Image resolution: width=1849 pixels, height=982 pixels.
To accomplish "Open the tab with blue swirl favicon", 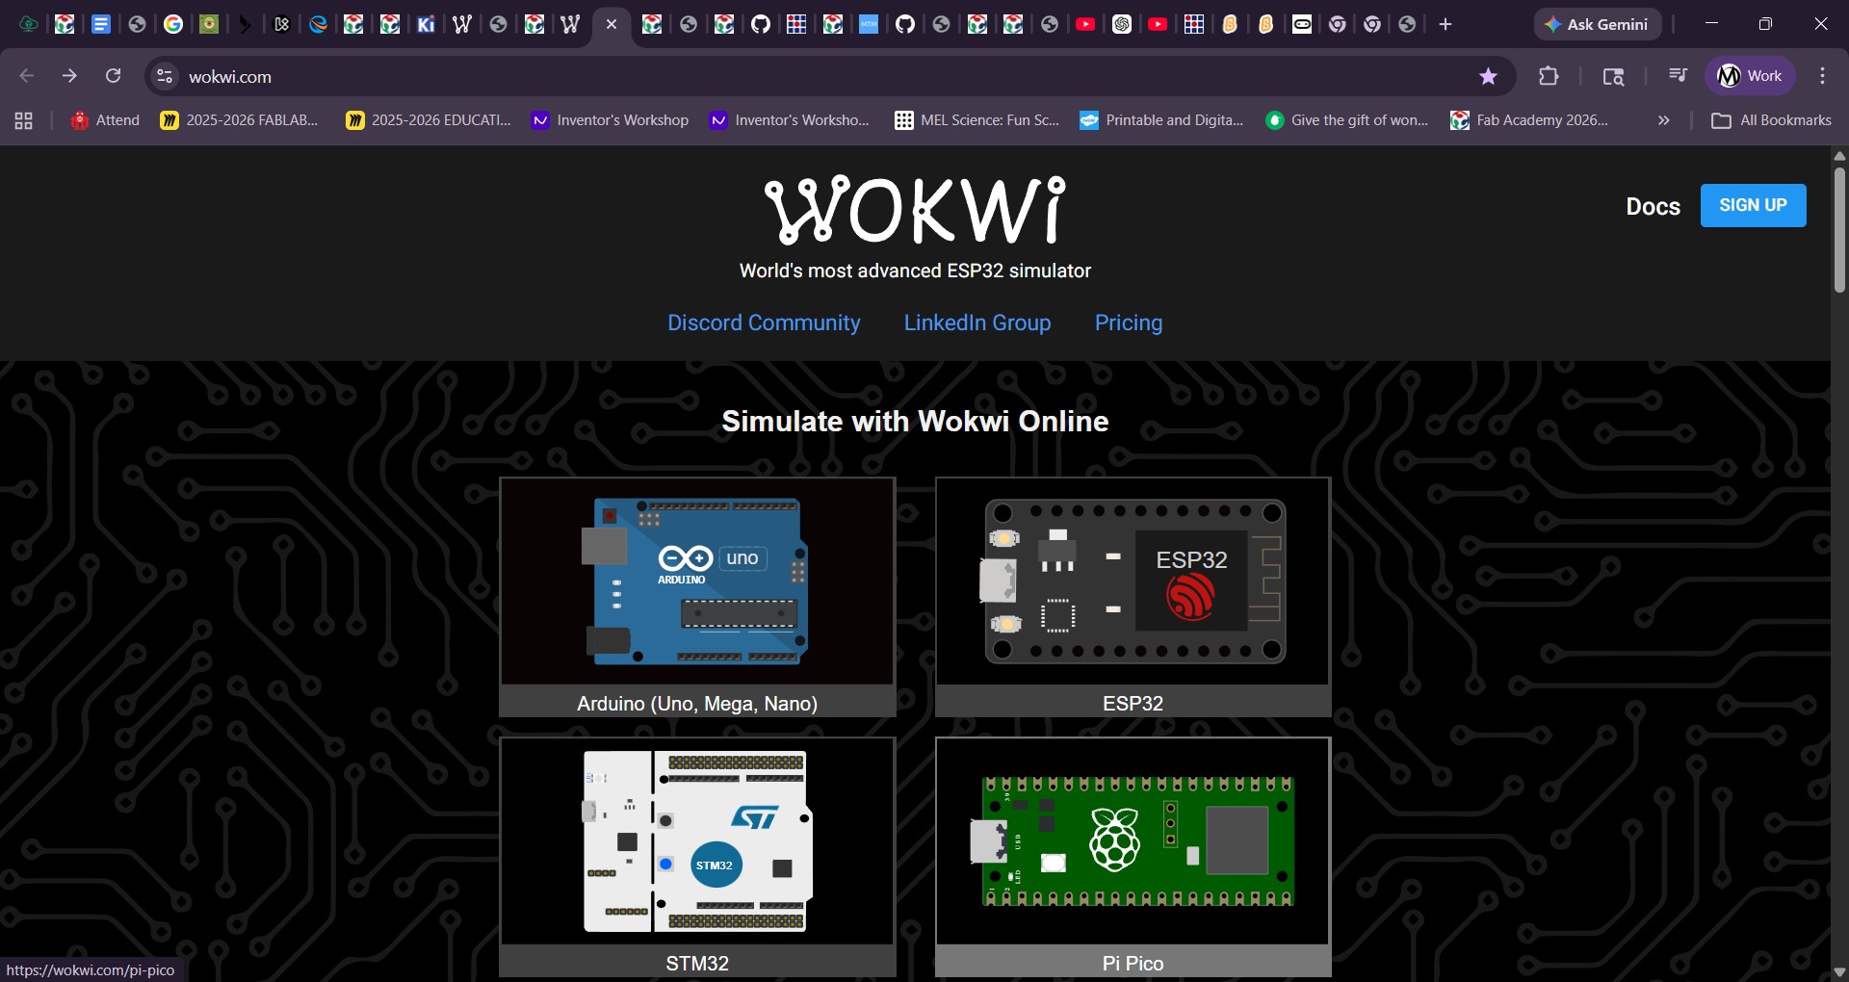I will coord(318,24).
